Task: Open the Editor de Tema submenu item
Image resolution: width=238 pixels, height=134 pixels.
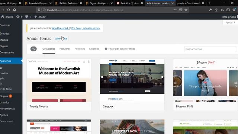Action: 6,89
